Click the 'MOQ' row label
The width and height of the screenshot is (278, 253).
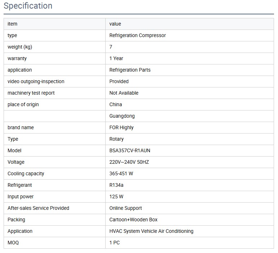[x=13, y=243]
